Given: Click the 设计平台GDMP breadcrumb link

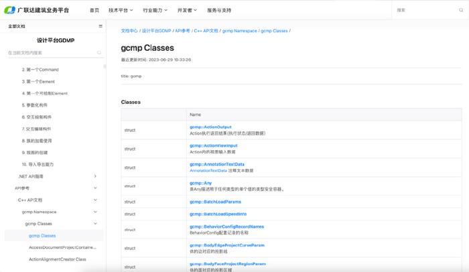Looking at the screenshot, I should (x=156, y=31).
